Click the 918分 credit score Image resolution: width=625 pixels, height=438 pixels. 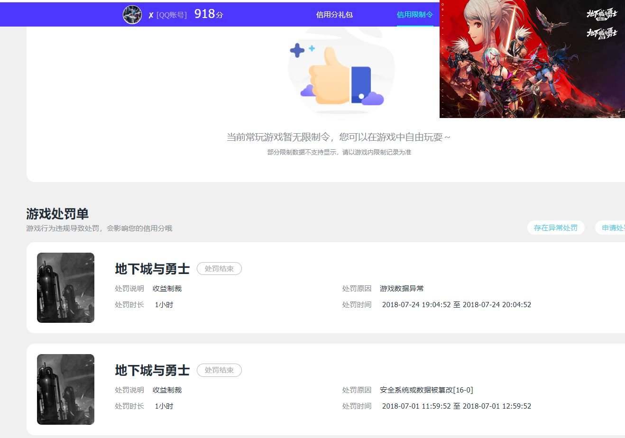[x=209, y=14]
